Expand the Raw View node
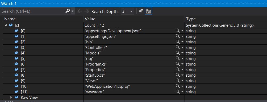Image resolution: width=267 pixels, height=102 pixels. pyautogui.click(x=11, y=97)
